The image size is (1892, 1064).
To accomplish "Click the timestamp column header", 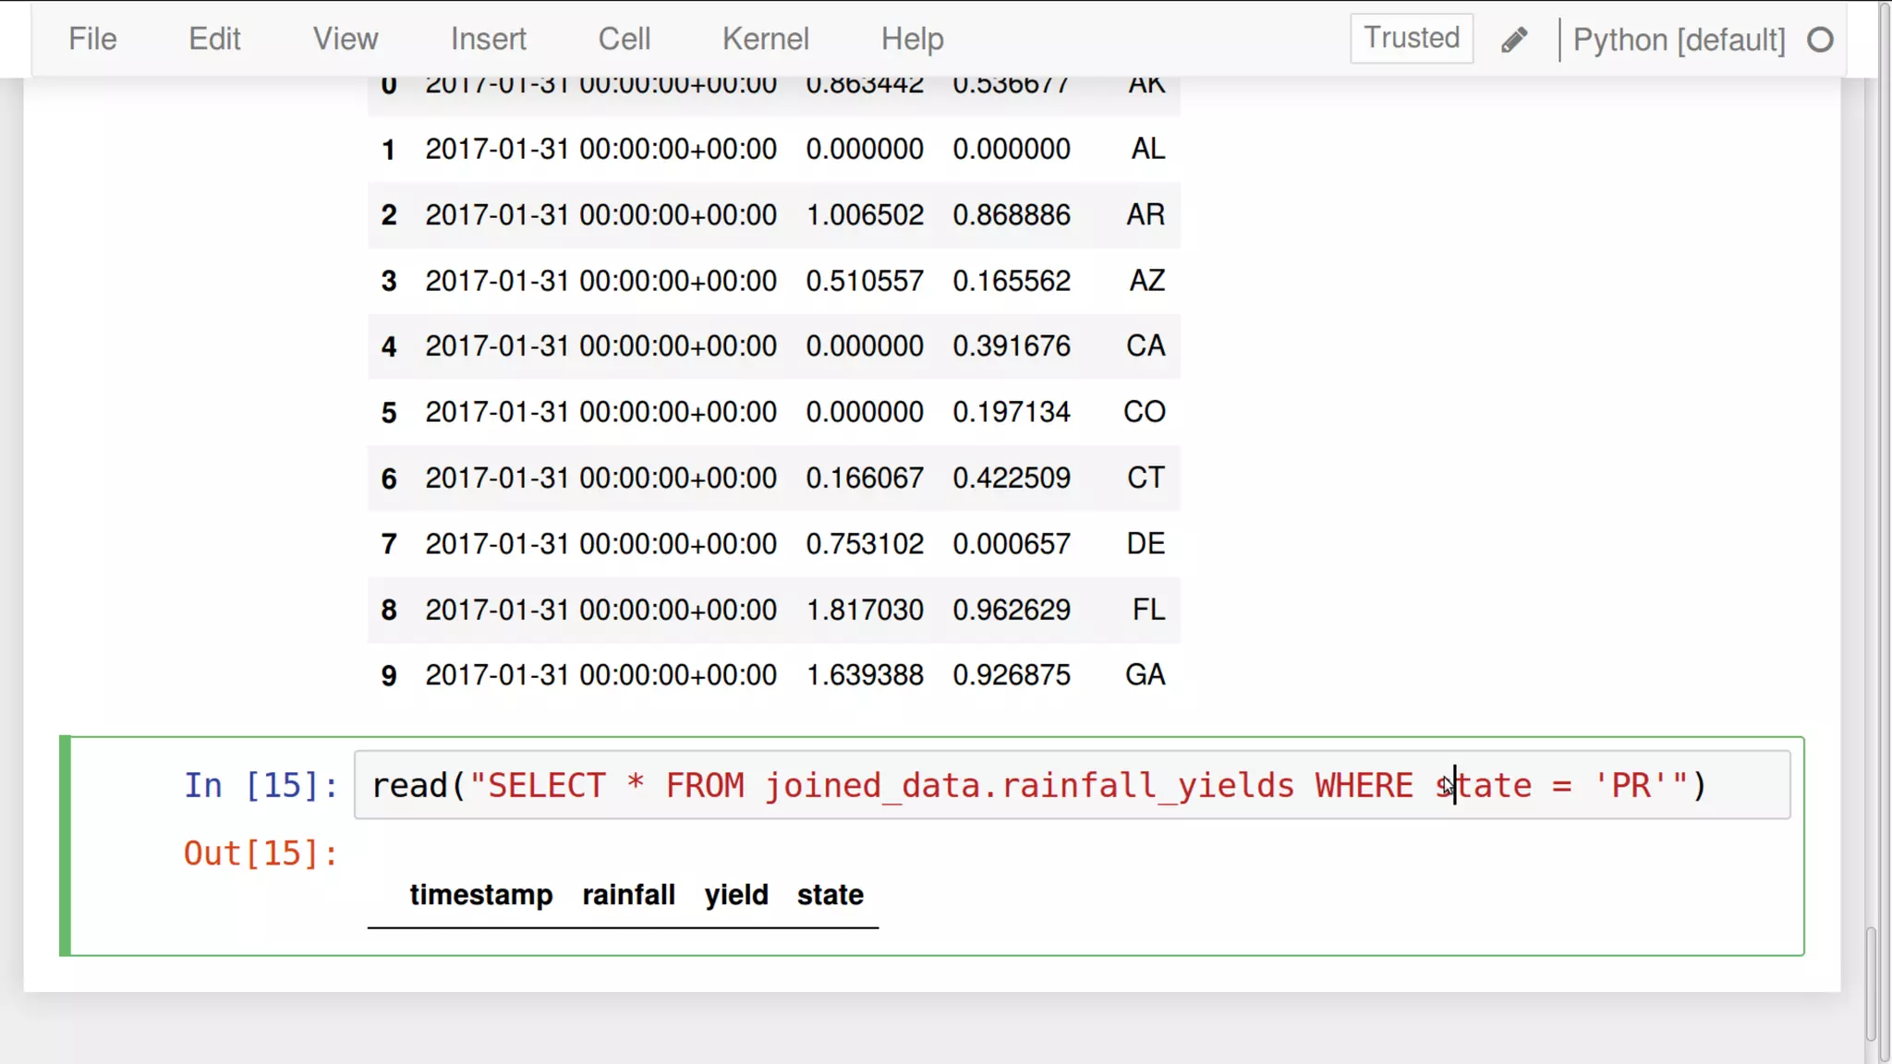I will (x=480, y=894).
